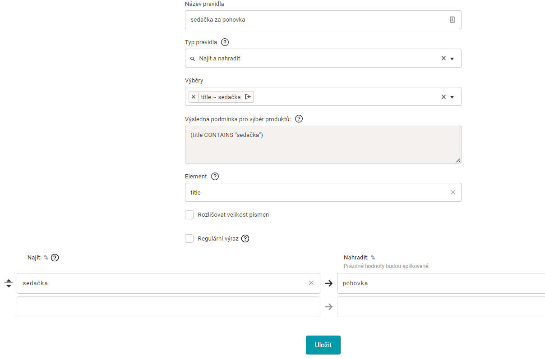Viewport: 545px width, 359px height.
Task: Click the icon inside the Název pravidla field
Action: (x=452, y=20)
